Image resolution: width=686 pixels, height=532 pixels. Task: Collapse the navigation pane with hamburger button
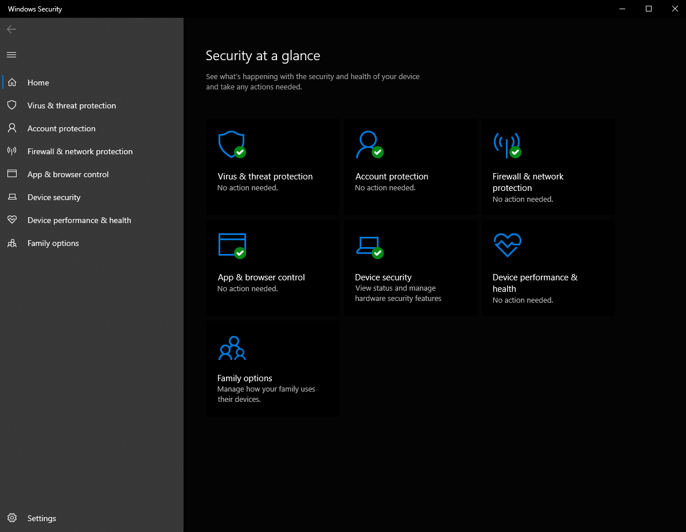[11, 55]
